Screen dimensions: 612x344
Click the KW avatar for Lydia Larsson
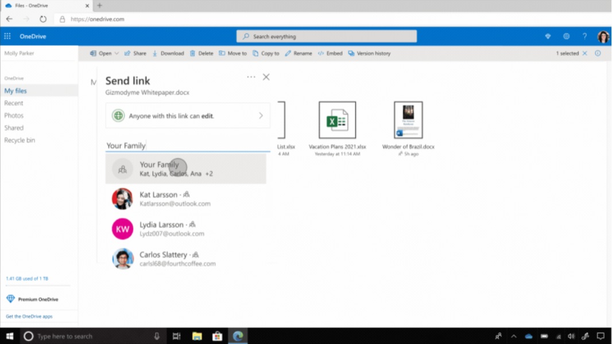pos(122,229)
